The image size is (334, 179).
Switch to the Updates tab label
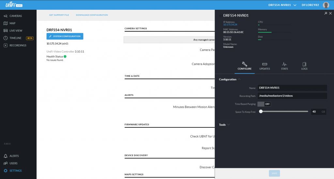(265, 69)
